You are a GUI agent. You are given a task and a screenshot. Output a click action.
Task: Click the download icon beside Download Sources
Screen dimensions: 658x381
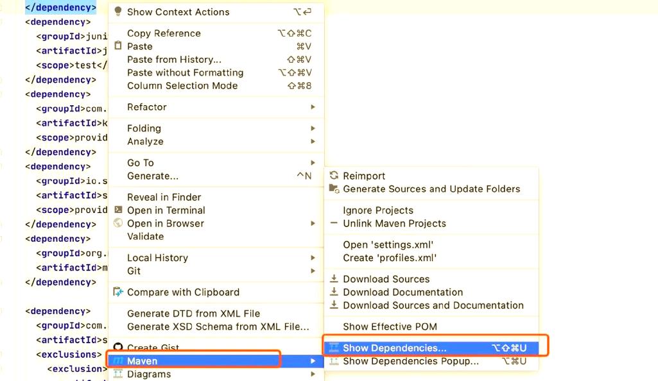coord(334,279)
